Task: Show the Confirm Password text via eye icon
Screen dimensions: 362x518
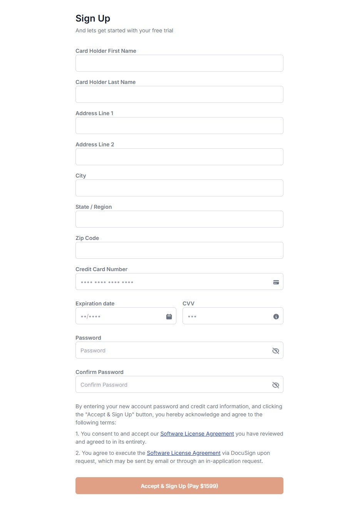Action: coord(276,385)
